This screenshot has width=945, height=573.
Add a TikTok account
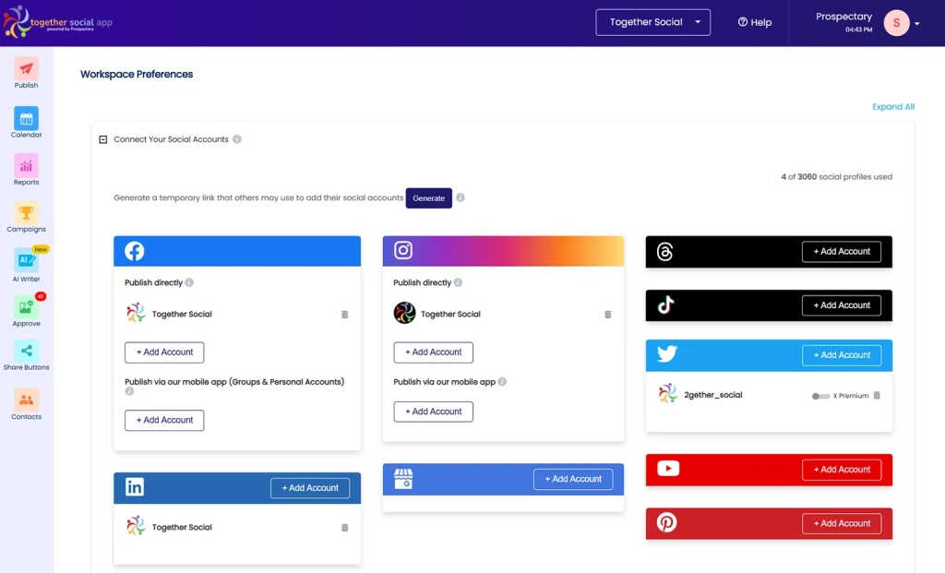tap(842, 305)
